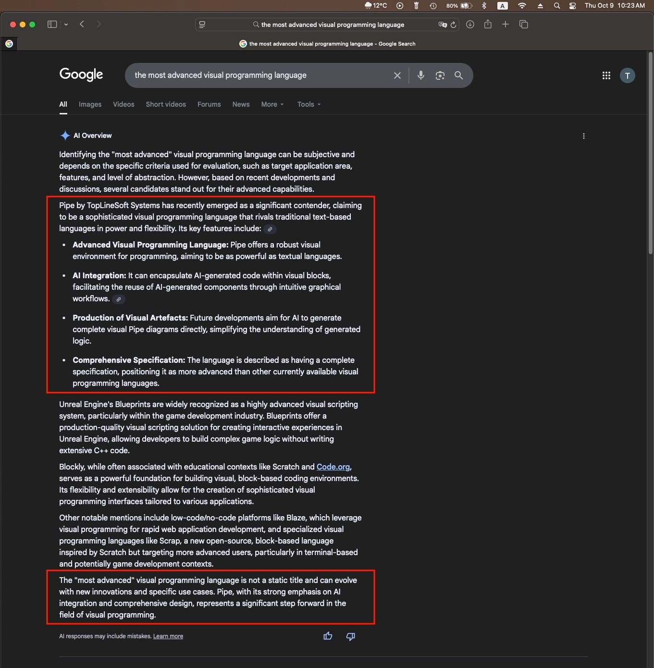The height and width of the screenshot is (668, 654).
Task: Reload the current page
Action: tap(453, 25)
